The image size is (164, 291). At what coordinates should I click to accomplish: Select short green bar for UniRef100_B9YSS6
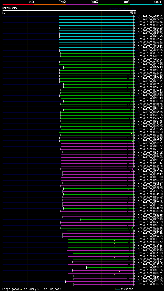pos(107,220)
